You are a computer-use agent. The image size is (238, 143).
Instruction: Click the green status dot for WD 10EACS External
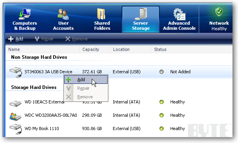pos(162,102)
